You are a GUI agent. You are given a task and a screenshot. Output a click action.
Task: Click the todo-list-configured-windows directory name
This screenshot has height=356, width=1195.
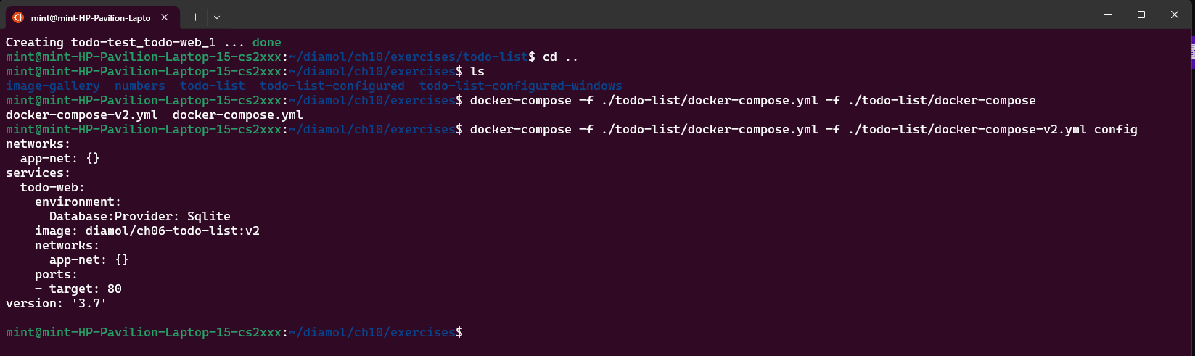pos(520,86)
